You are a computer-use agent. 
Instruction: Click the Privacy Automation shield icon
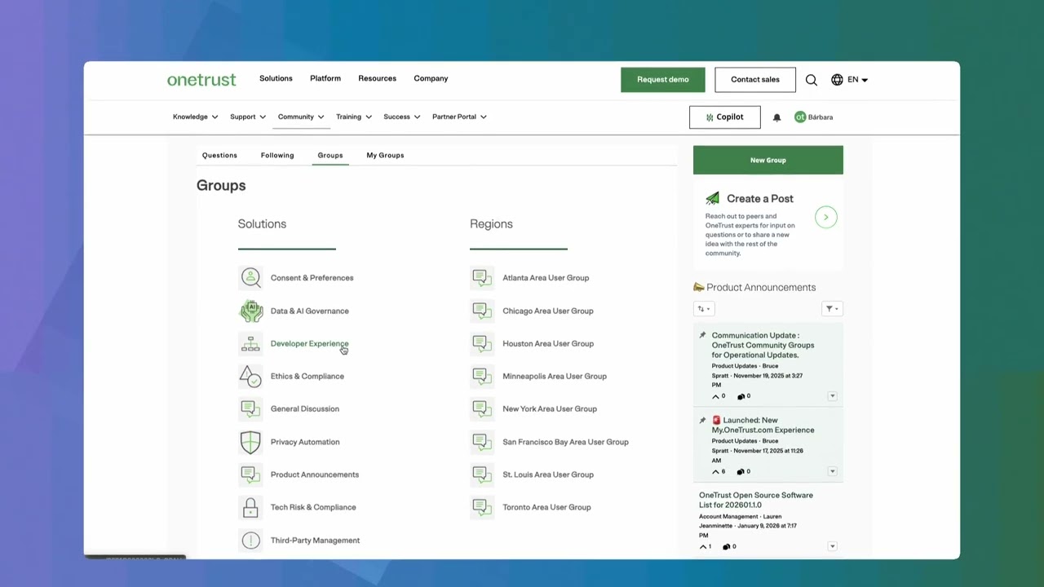pyautogui.click(x=250, y=442)
